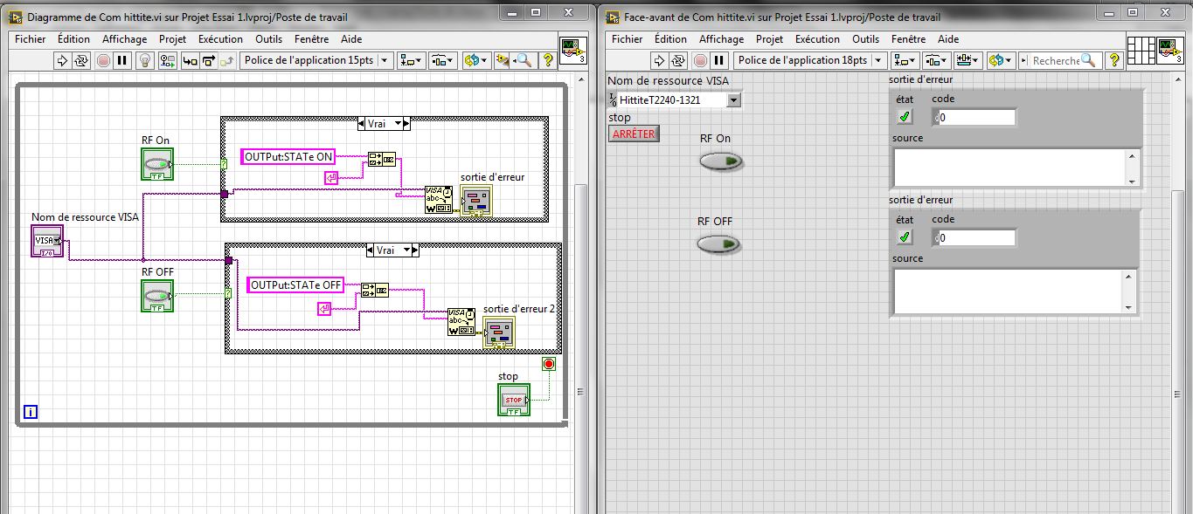
Task: Open Align Objects menu in Diagramme toolbar
Action: coord(412,60)
